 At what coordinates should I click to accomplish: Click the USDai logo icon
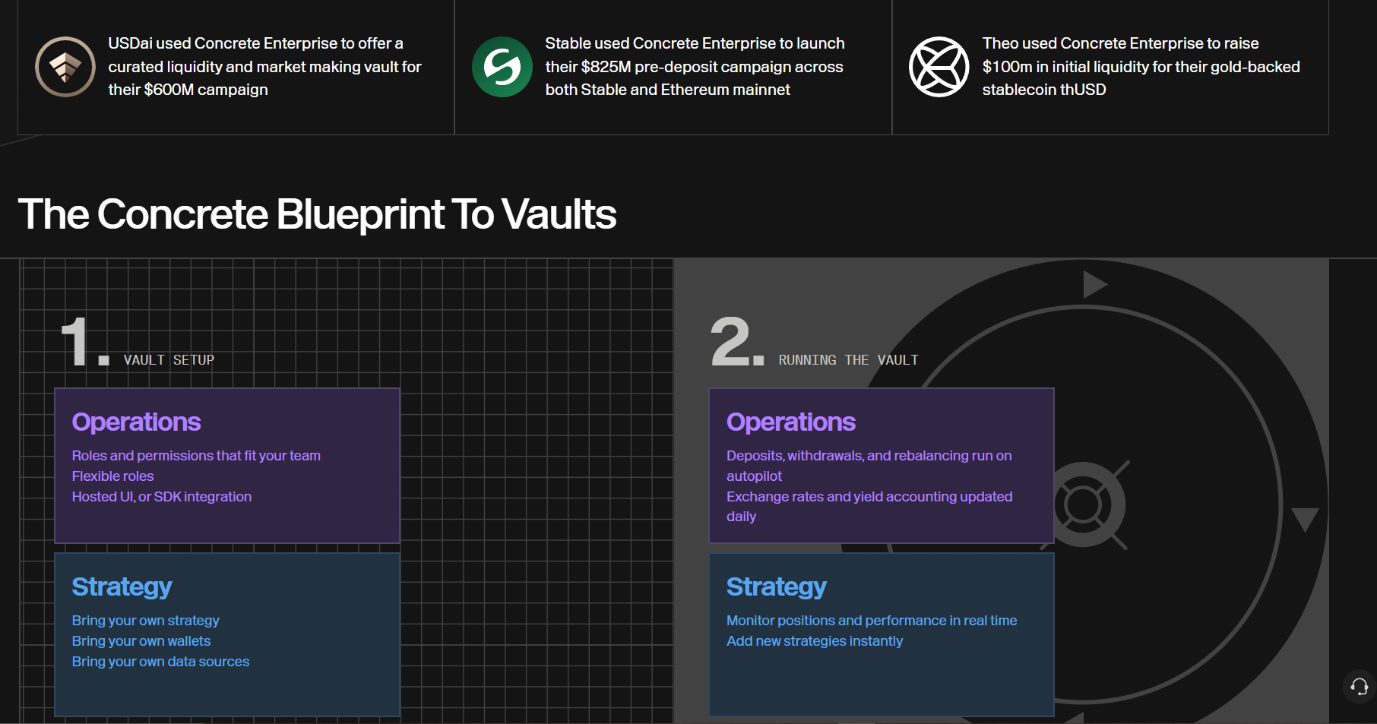65,67
